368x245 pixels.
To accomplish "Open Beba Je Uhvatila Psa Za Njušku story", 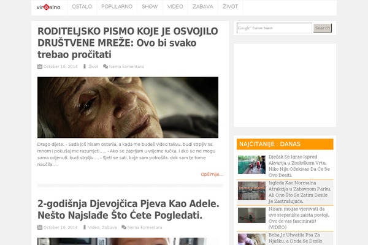I will click(295, 238).
